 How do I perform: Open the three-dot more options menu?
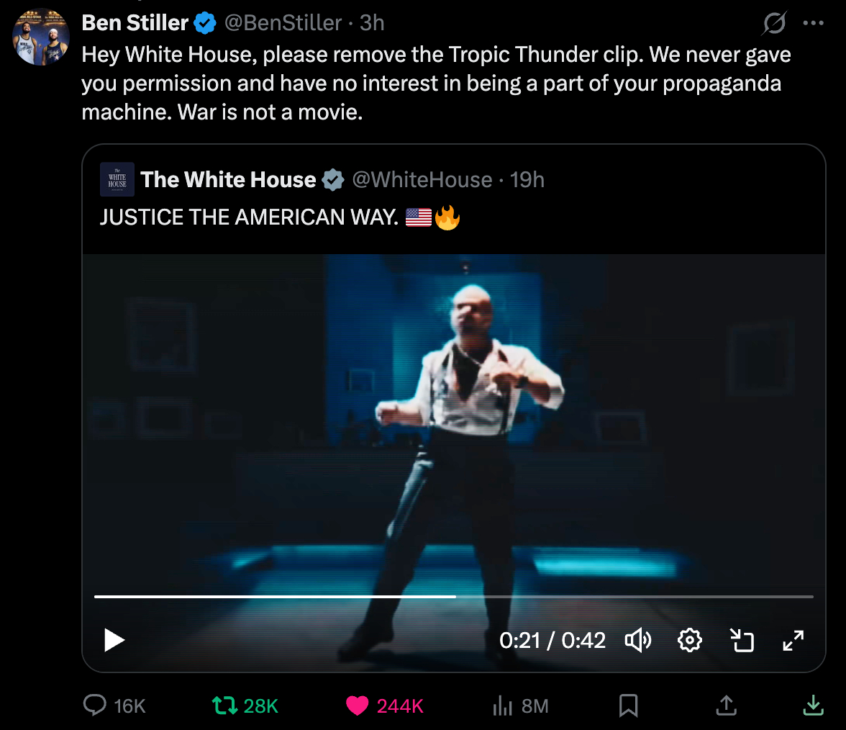[x=813, y=23]
